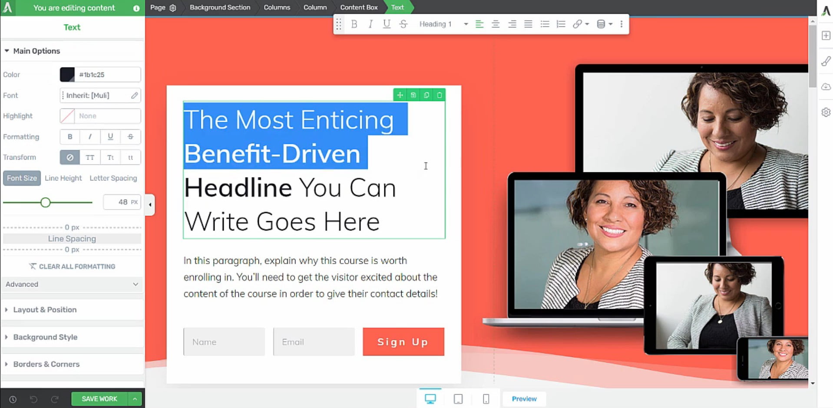Click the Sign Up button
Screen dimensions: 833x408
[x=403, y=342]
